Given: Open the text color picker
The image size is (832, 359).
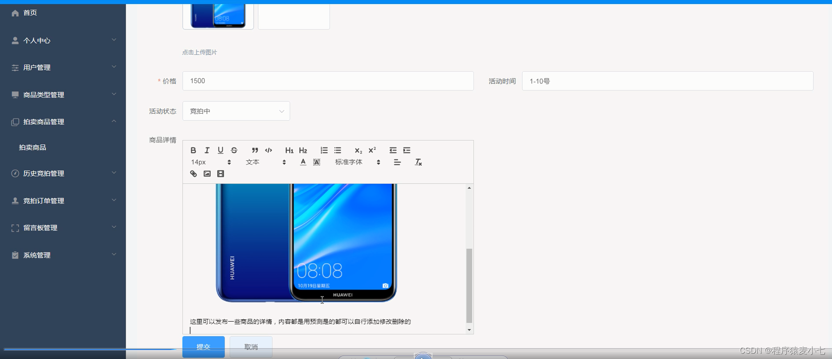Looking at the screenshot, I should click(x=303, y=162).
